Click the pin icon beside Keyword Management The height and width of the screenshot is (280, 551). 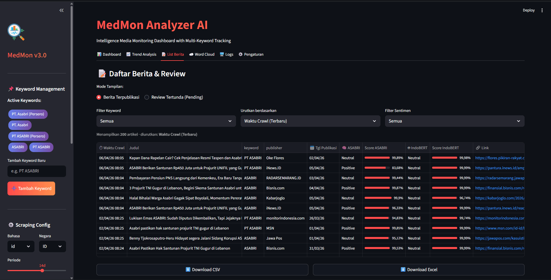click(11, 89)
